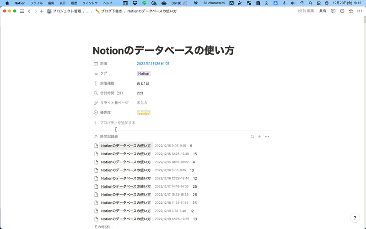Open the volume control icon
The height and width of the screenshot is (229, 366).
[293, 3]
